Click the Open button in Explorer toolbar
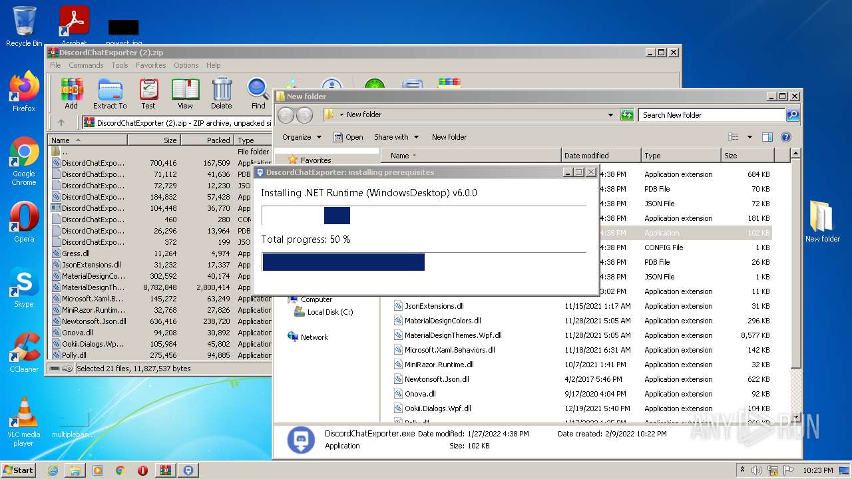852x479 pixels. click(x=348, y=137)
